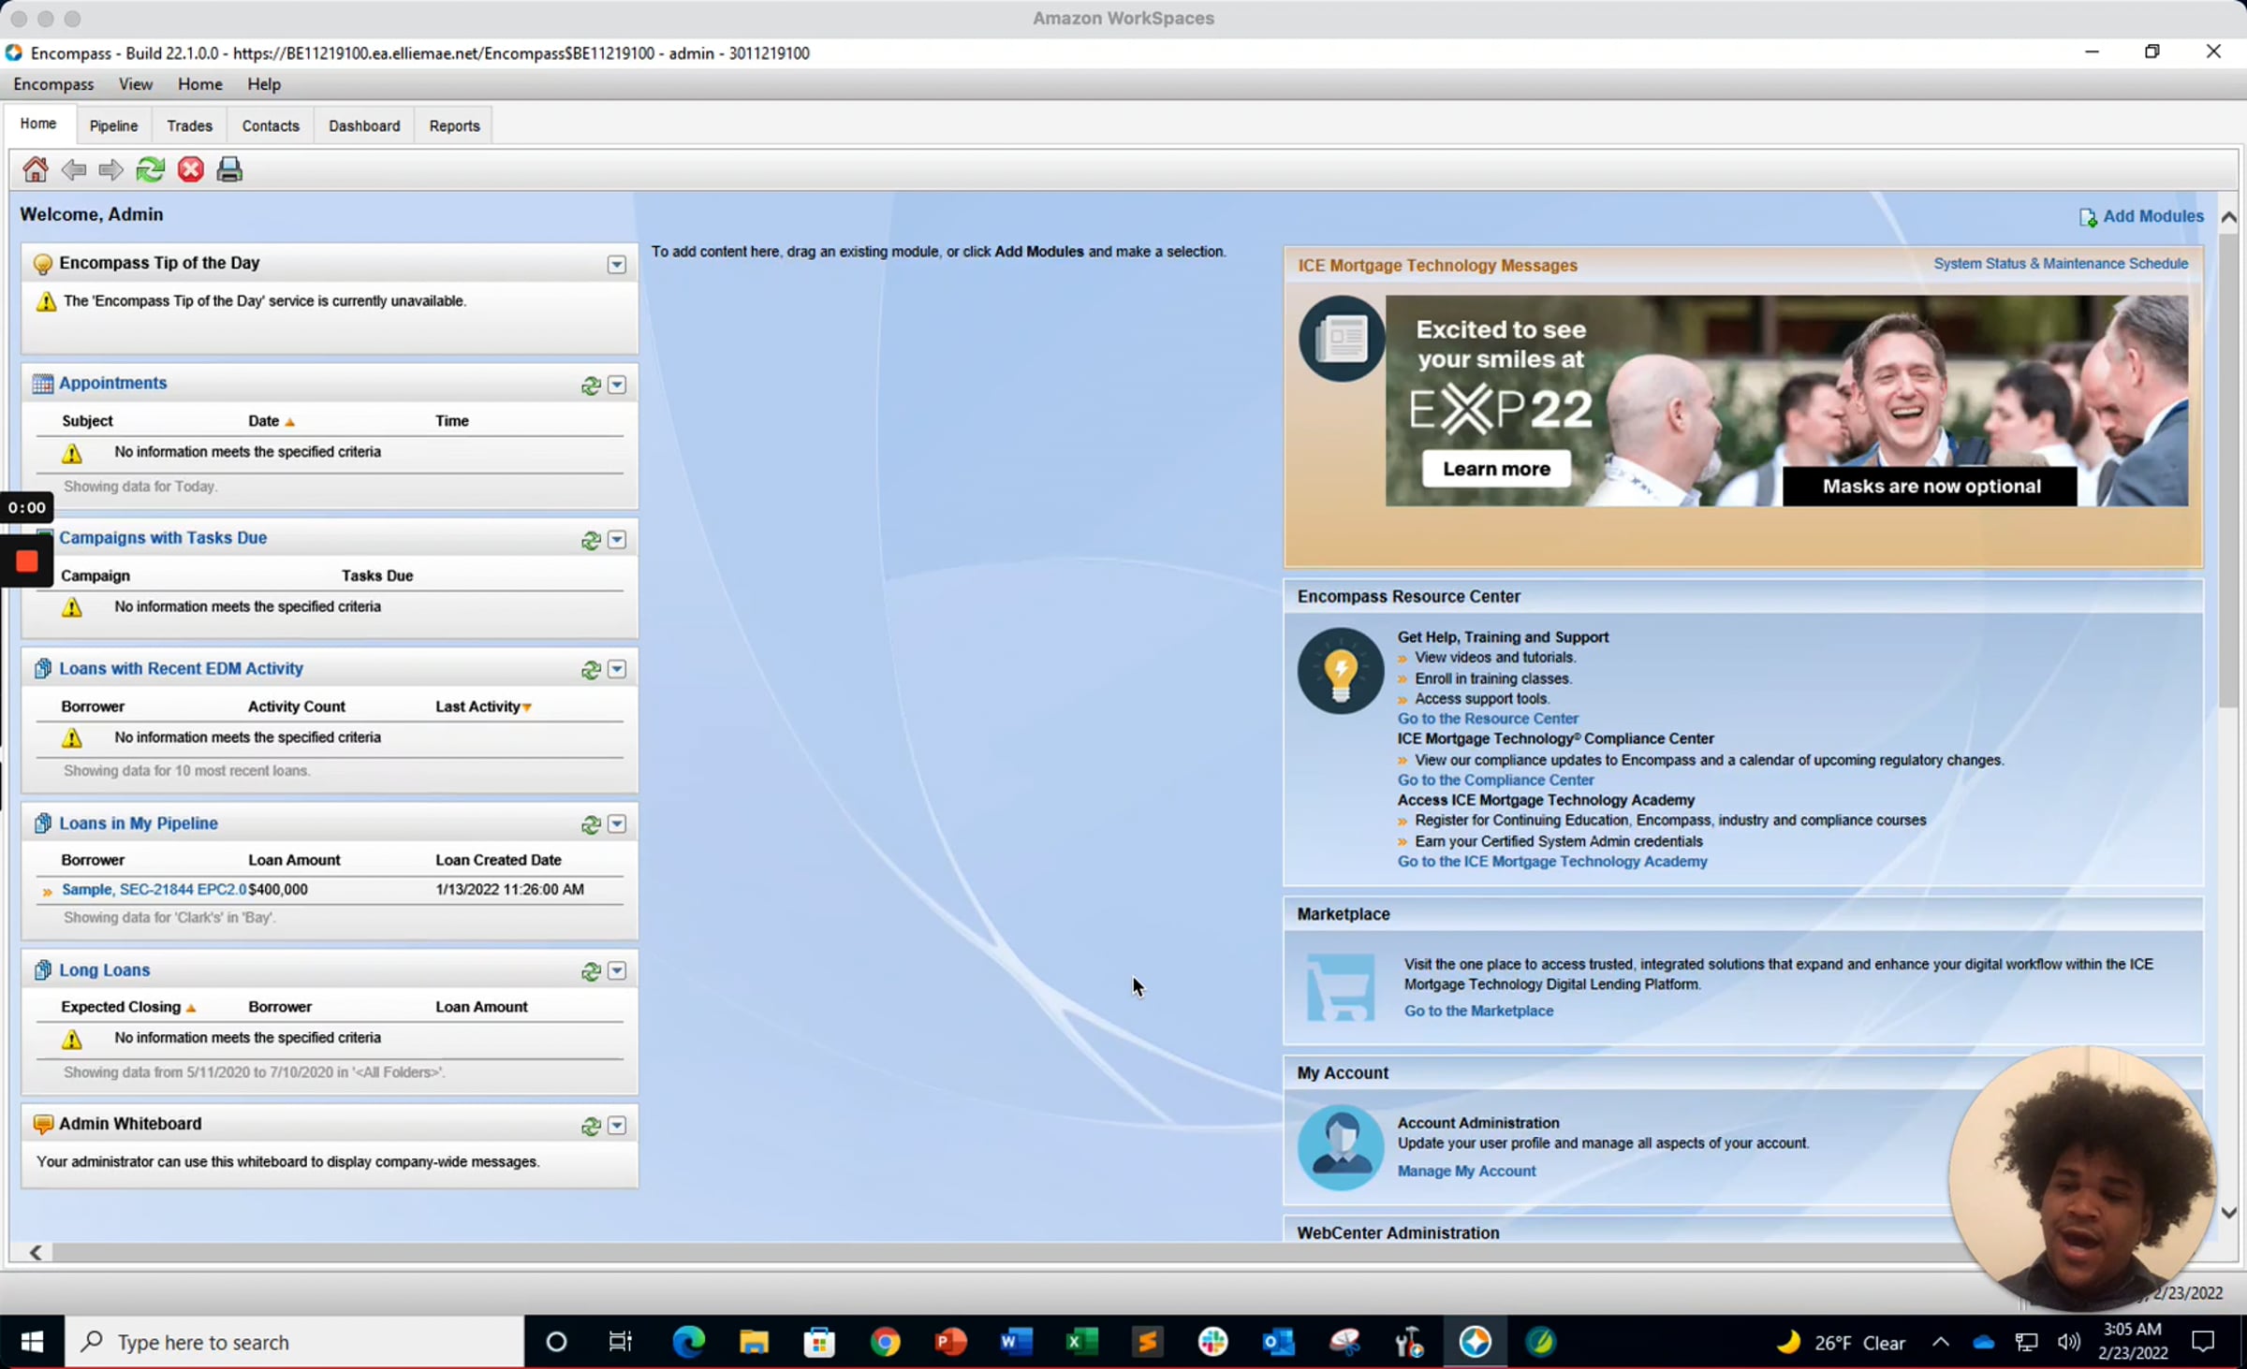Go back with the left arrow icon
Screen dimensions: 2247x1369
point(74,169)
